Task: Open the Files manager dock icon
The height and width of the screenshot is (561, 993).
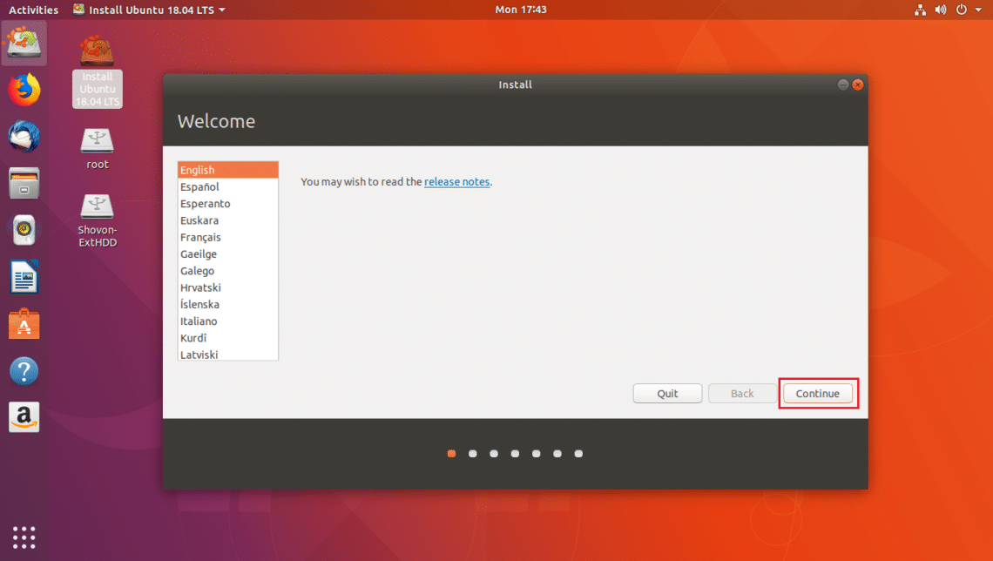Action: [24, 183]
